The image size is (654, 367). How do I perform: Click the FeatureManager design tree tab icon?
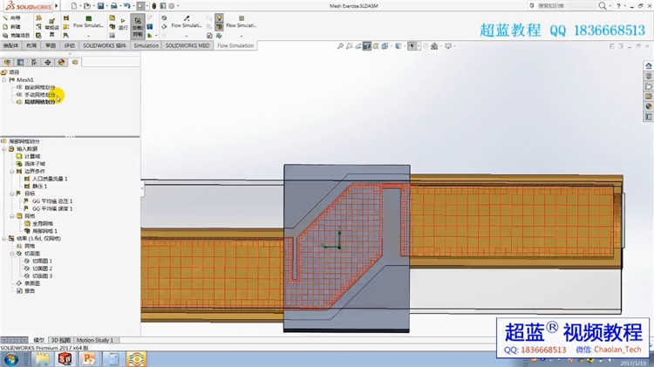click(7, 62)
